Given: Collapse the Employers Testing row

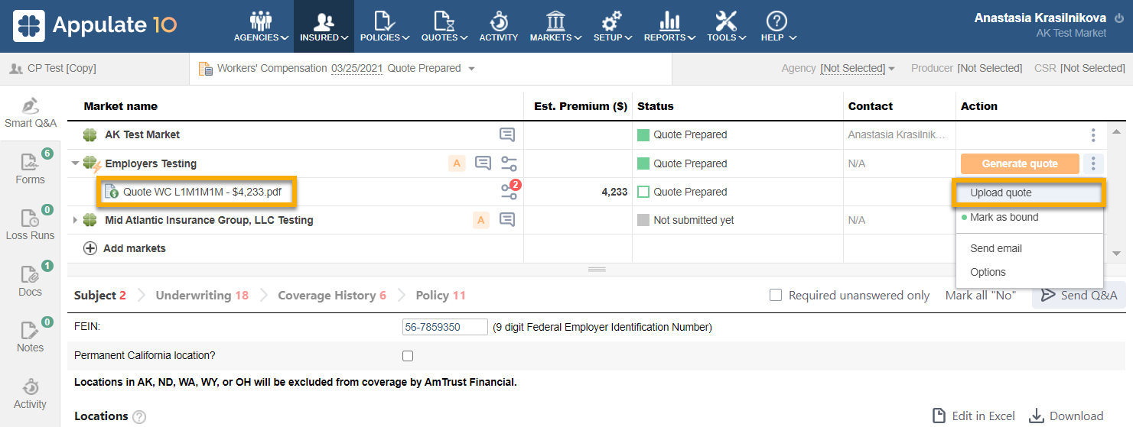Looking at the screenshot, I should [x=75, y=163].
